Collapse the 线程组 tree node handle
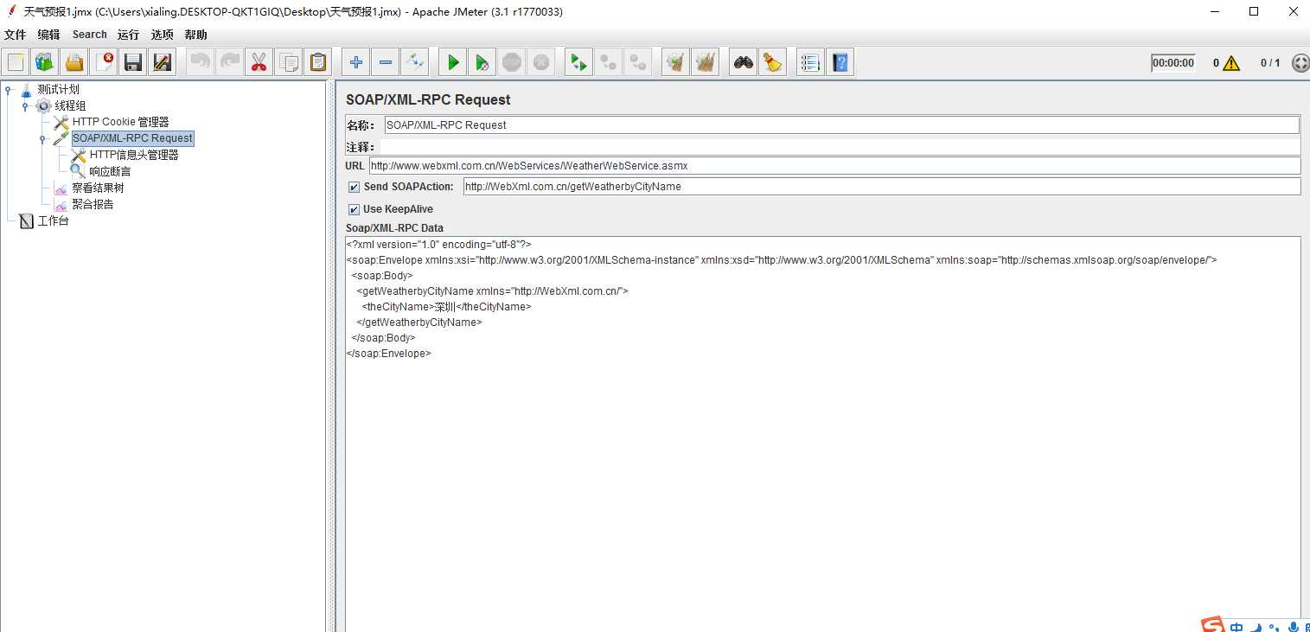 coord(25,105)
